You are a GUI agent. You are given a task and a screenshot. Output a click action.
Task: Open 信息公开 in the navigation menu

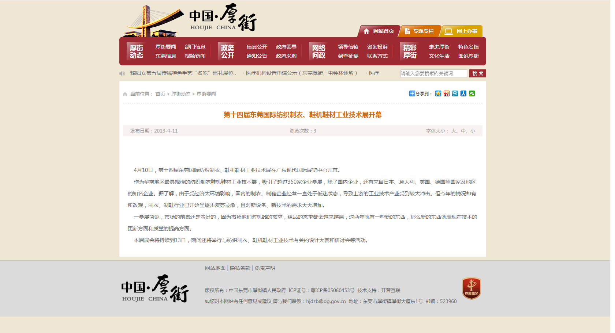coord(257,47)
